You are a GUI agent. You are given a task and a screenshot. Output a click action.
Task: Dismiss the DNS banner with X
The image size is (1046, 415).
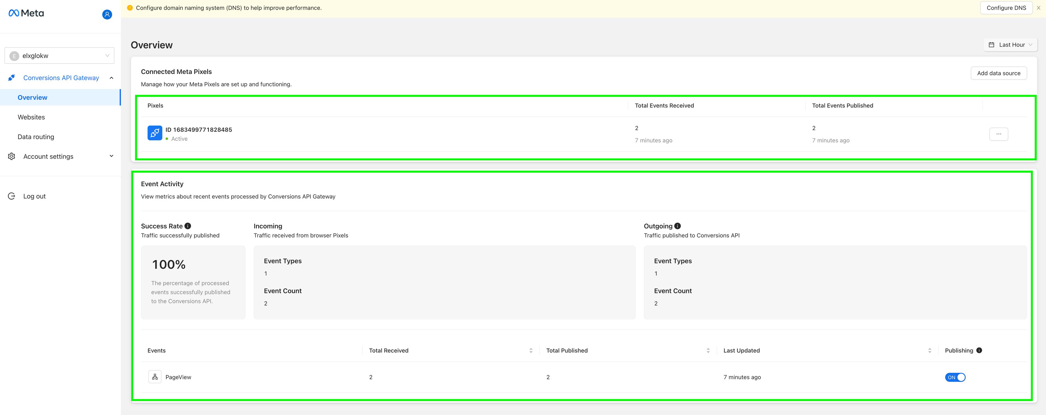(x=1038, y=8)
